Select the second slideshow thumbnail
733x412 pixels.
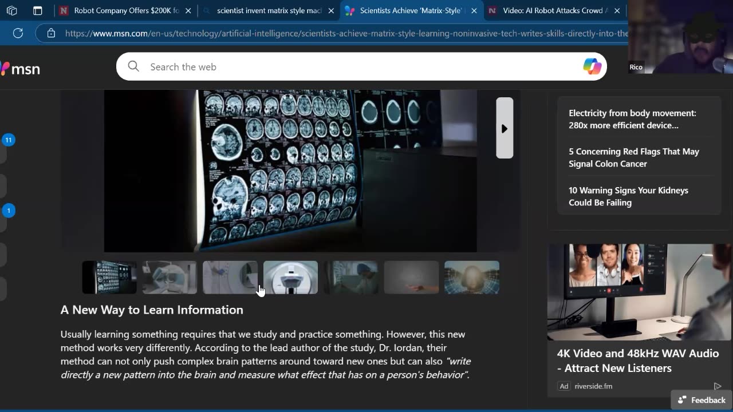coord(170,278)
